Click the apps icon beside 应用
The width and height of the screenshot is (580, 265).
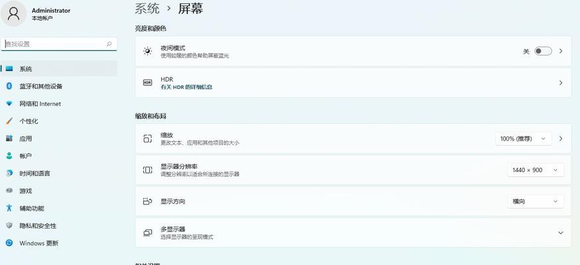[9, 138]
